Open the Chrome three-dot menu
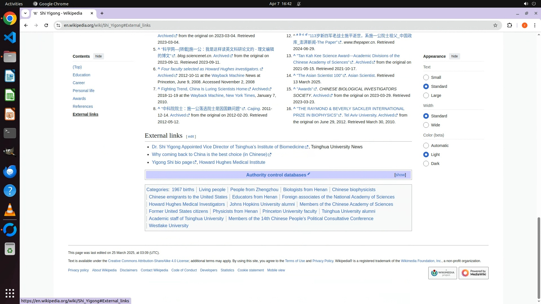 pos(535,25)
